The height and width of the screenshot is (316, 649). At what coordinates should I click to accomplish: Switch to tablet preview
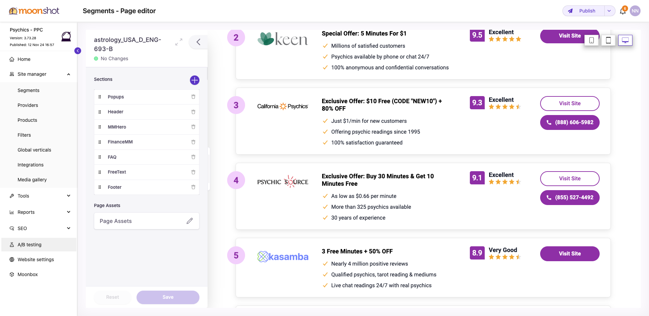[608, 40]
